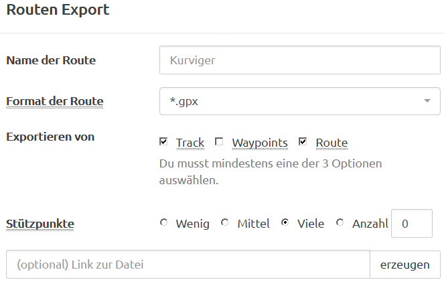Viewport: 444px width, 284px height.
Task: Click the Anzahl number box showing 0
Action: (411, 224)
